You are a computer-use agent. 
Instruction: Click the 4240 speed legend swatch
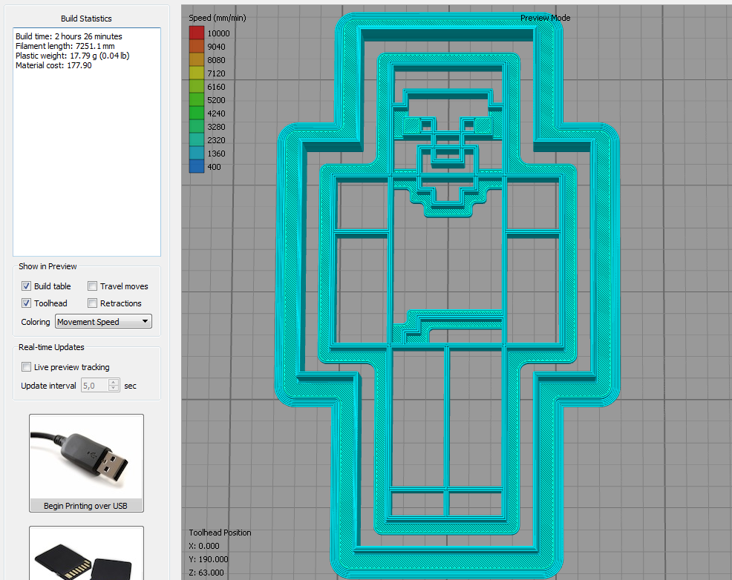point(197,113)
